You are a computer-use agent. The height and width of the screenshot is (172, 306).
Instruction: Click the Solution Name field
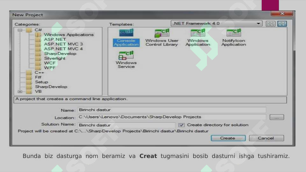point(126,125)
